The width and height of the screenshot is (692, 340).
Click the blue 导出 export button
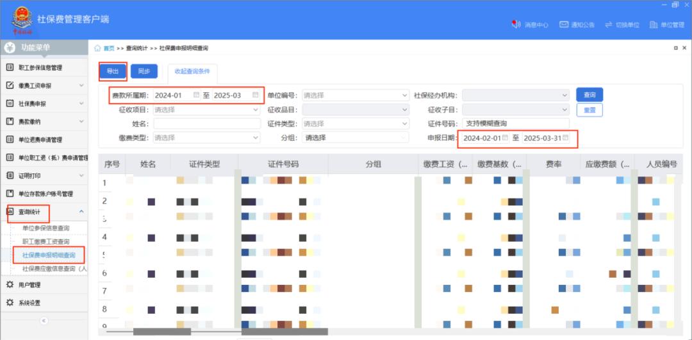(112, 71)
